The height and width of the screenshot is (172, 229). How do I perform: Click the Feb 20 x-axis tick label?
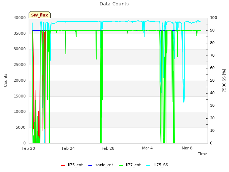[x=29, y=148]
